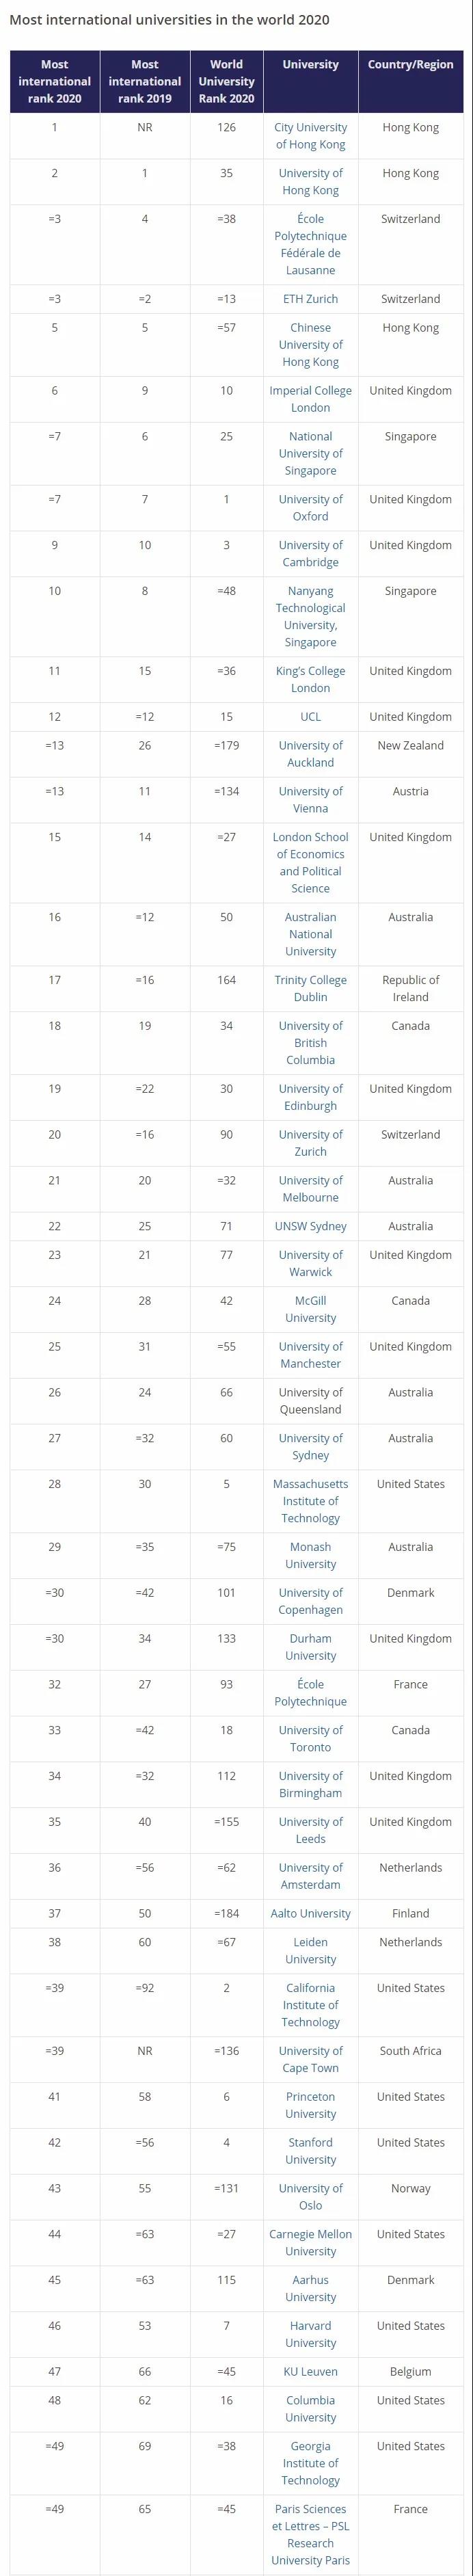Viewport: 473px width, 2576px height.
Task: Click the University of Cape Town link
Action: point(310,2059)
